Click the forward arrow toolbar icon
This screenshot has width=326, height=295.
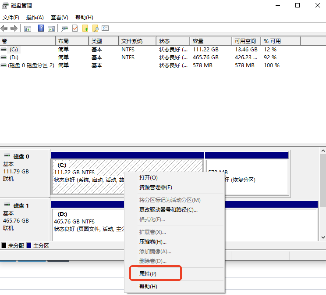(14, 29)
